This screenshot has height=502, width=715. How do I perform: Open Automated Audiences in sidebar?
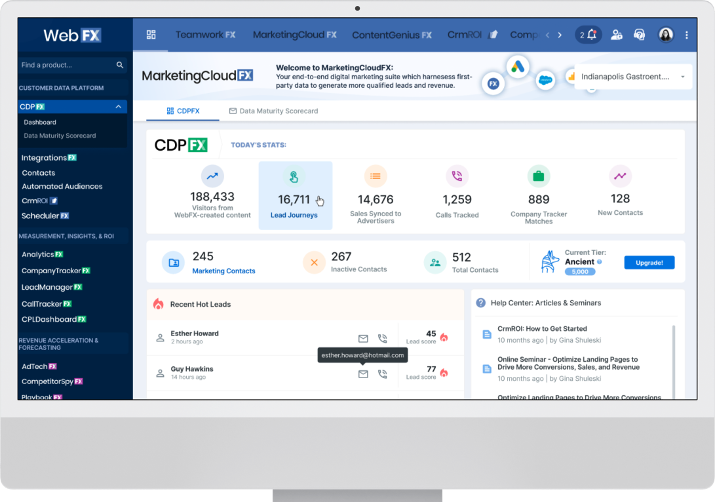coord(62,187)
